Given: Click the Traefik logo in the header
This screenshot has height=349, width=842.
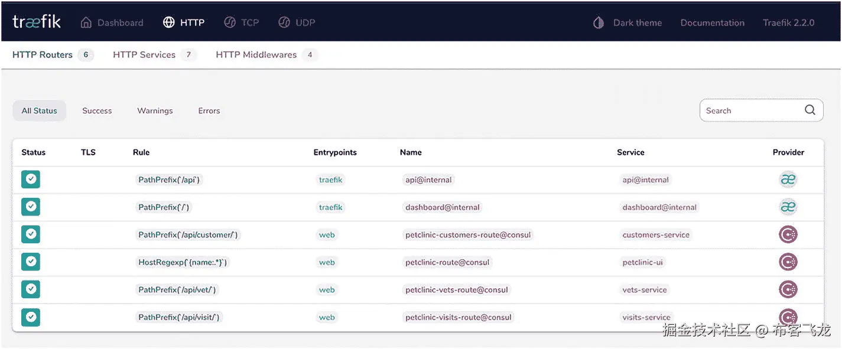Looking at the screenshot, I should (37, 22).
